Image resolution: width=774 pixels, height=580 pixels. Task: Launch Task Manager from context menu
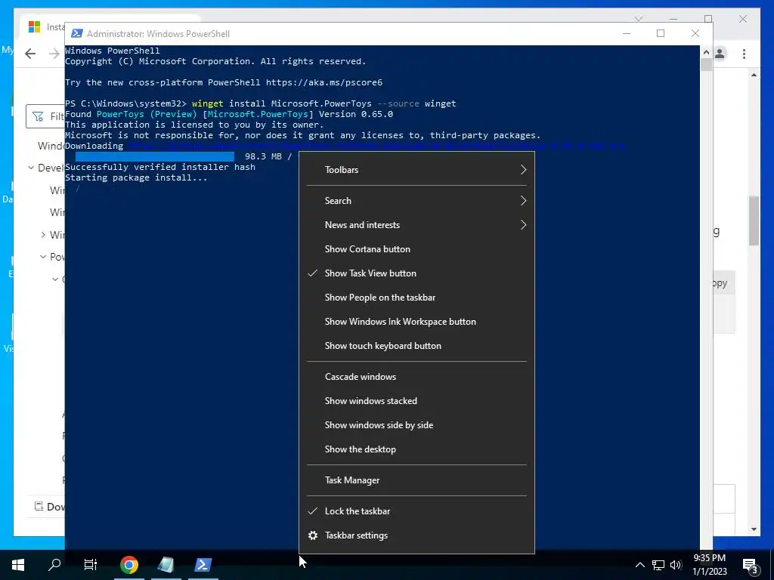click(416, 480)
